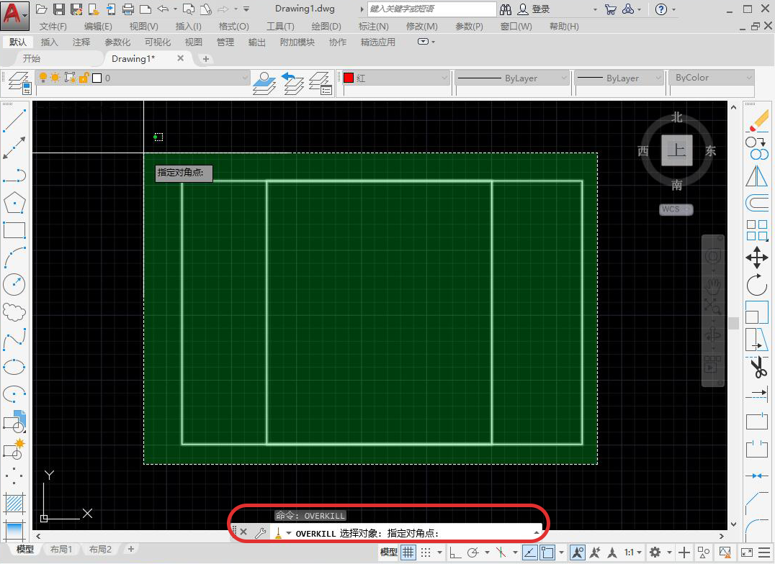Screen dimensions: 775x564
Task: Add a new layout with the plus button
Action: pyautogui.click(x=131, y=549)
